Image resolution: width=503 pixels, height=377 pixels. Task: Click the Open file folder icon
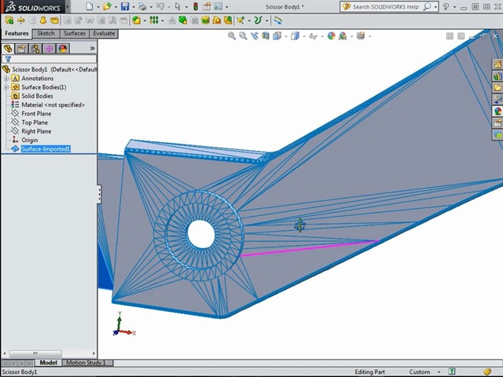pos(108,6)
